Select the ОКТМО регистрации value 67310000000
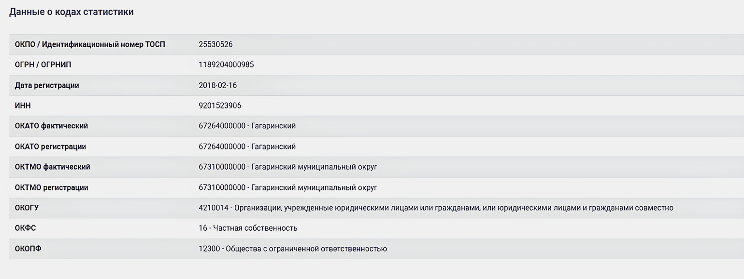744x279 pixels. (222, 187)
